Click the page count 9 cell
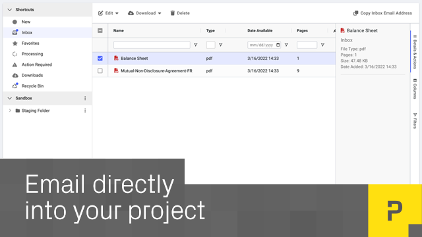Screen dimensions: 422x237 pos(298,71)
